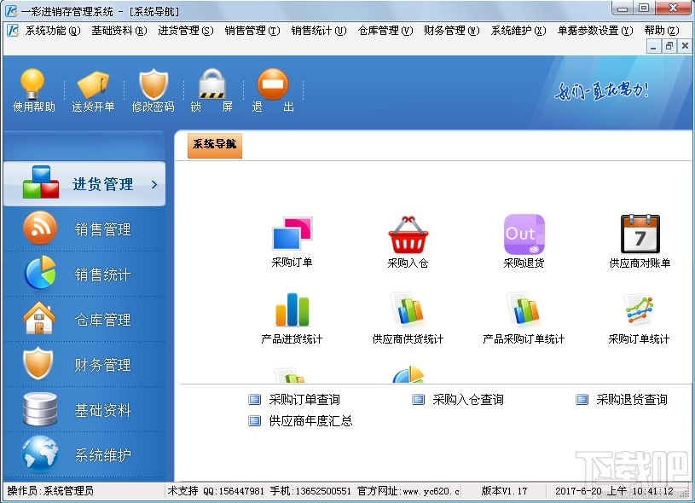The width and height of the screenshot is (695, 503).
Task: Open 产品进货统计 bar chart icon
Action: point(292,309)
